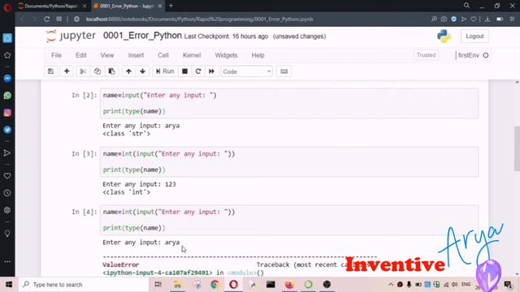Image resolution: width=520 pixels, height=292 pixels.
Task: Open Task View on taskbar
Action: pyautogui.click(x=158, y=285)
